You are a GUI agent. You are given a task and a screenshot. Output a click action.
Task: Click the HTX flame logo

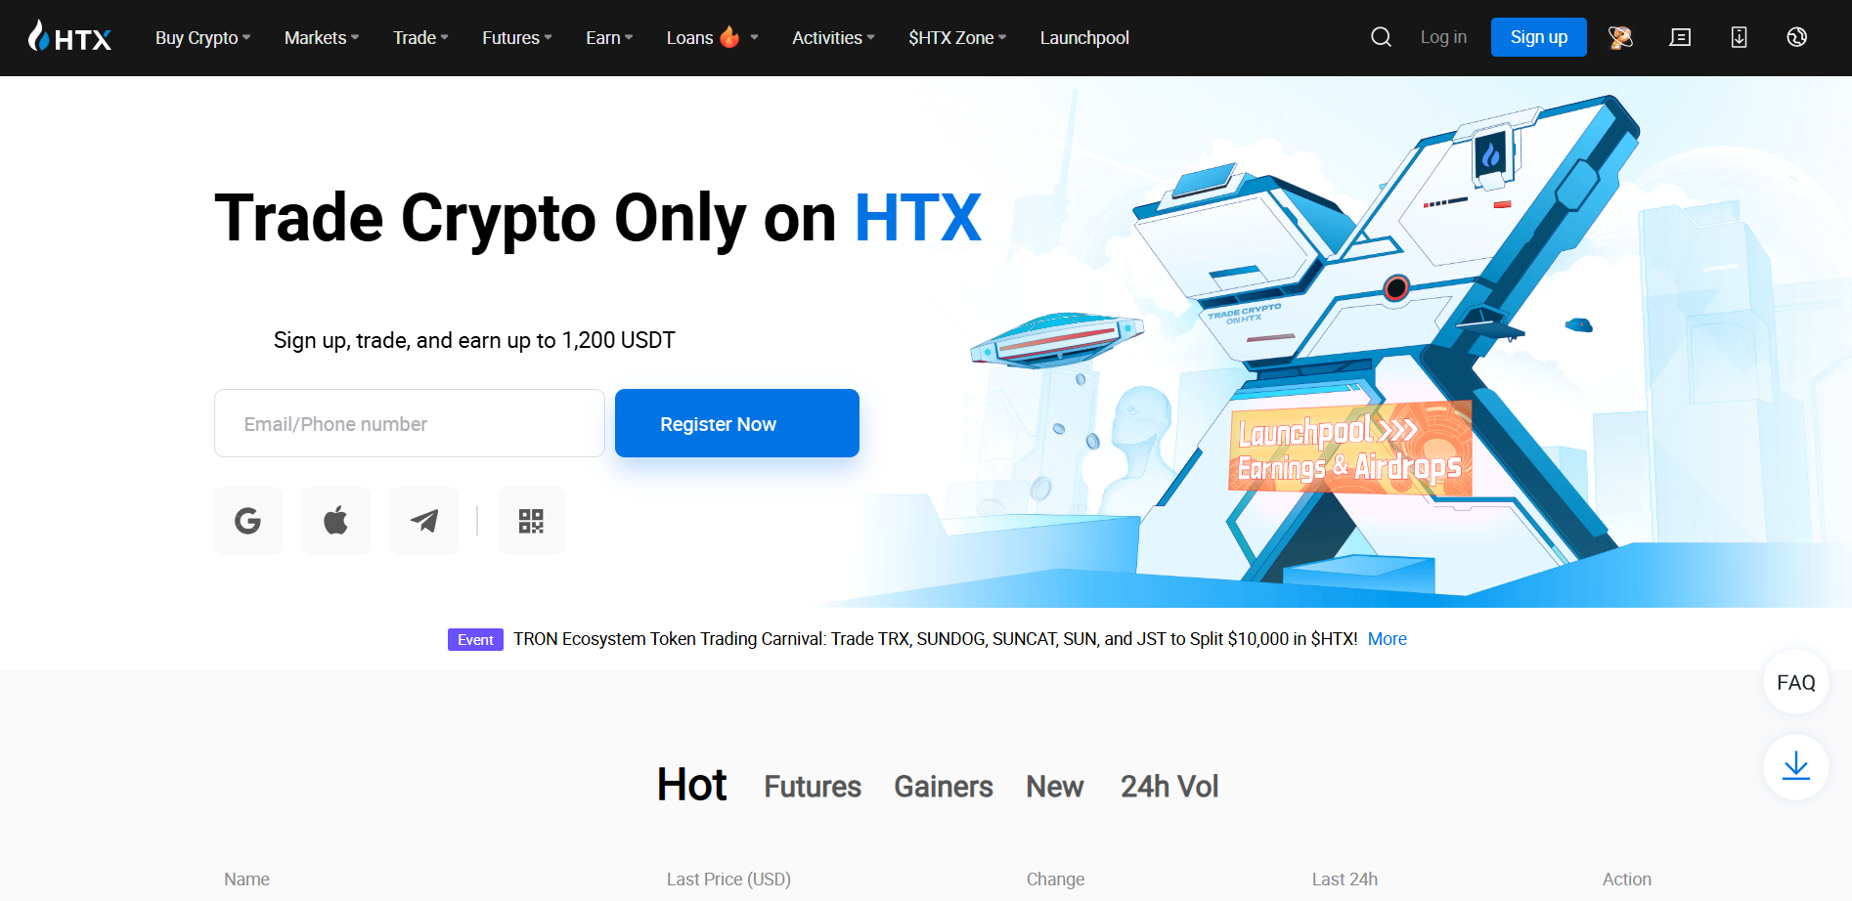(x=69, y=37)
